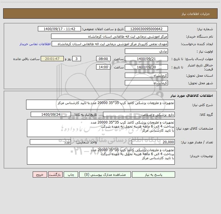Image resolution: width=221 pixels, height=214 pixels.
Task: Click the countdown timer 20:01:47
Action: click(52, 59)
